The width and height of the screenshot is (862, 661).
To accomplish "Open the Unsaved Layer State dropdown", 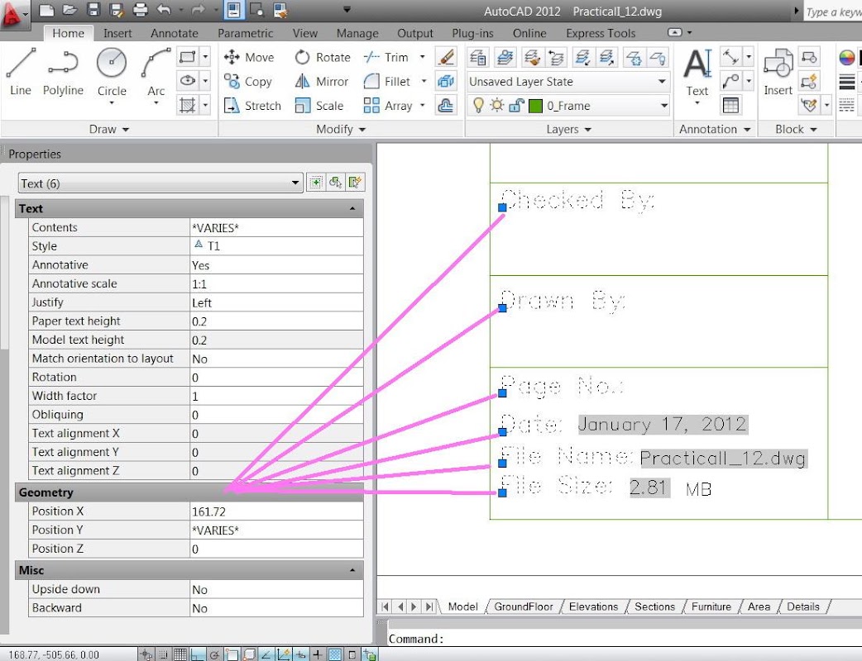I will 568,82.
